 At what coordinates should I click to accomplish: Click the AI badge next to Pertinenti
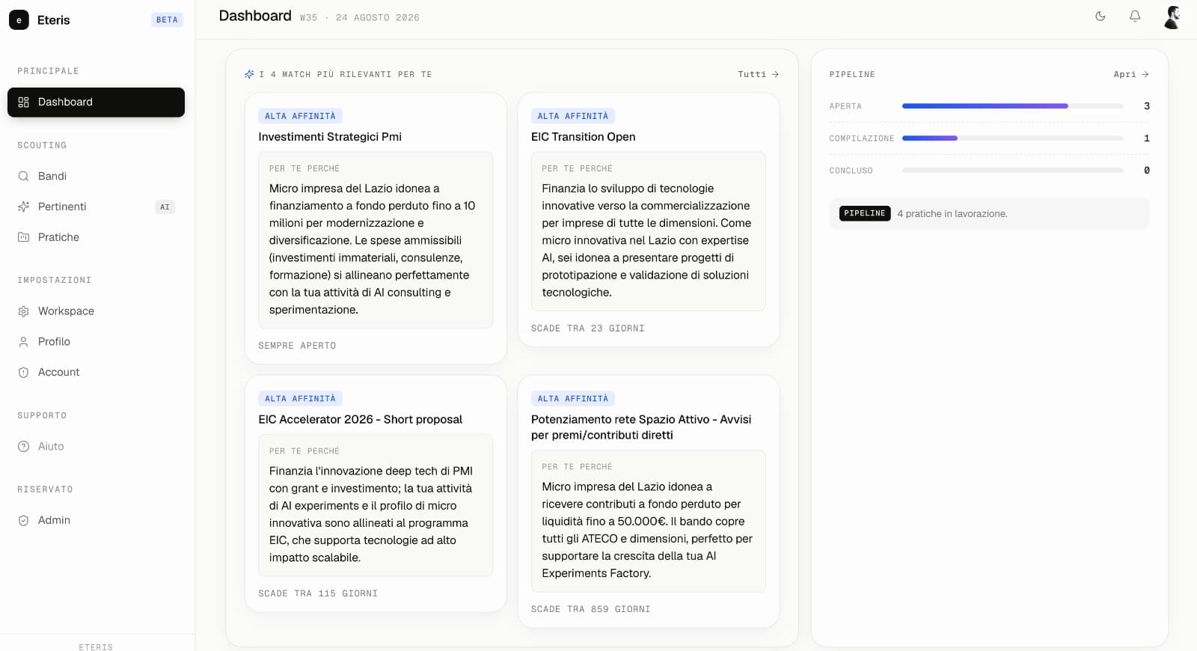(165, 207)
